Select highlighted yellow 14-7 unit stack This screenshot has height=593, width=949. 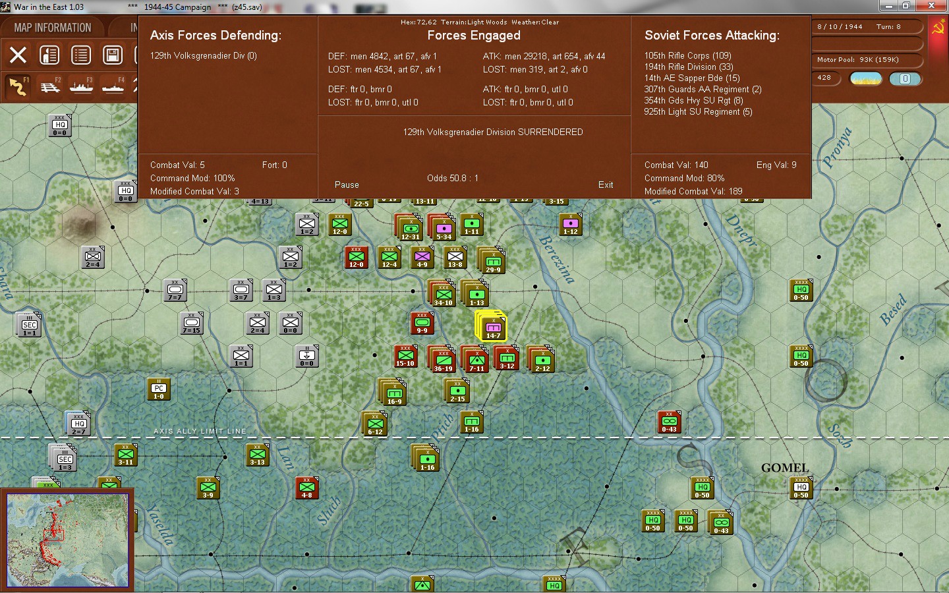(492, 325)
